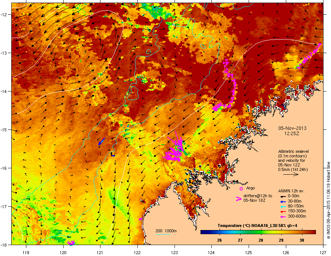Click the vertical IMOS copyright timestamp text
The image size is (331, 256).
pyautogui.click(x=328, y=200)
